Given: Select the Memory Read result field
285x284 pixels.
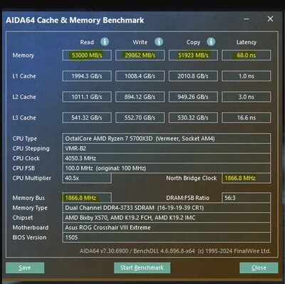Looking at the screenshot, I should pos(87,56).
